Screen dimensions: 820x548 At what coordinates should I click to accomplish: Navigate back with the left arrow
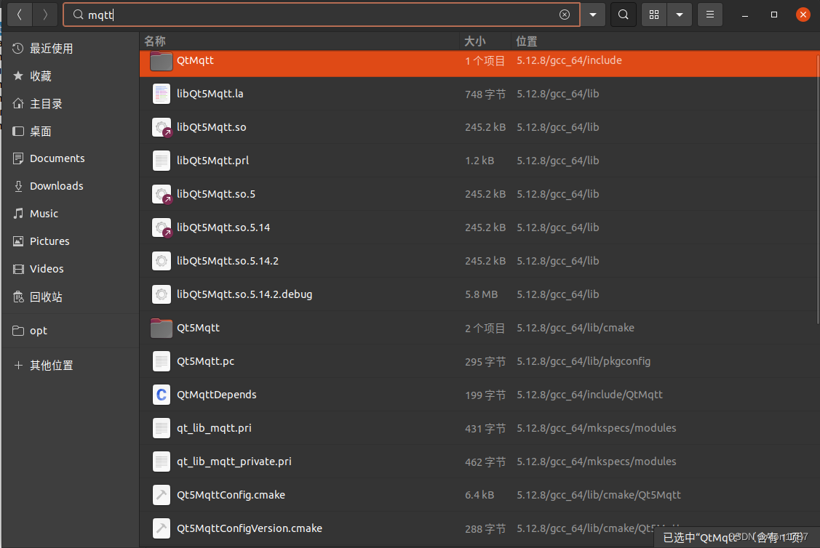coord(20,14)
